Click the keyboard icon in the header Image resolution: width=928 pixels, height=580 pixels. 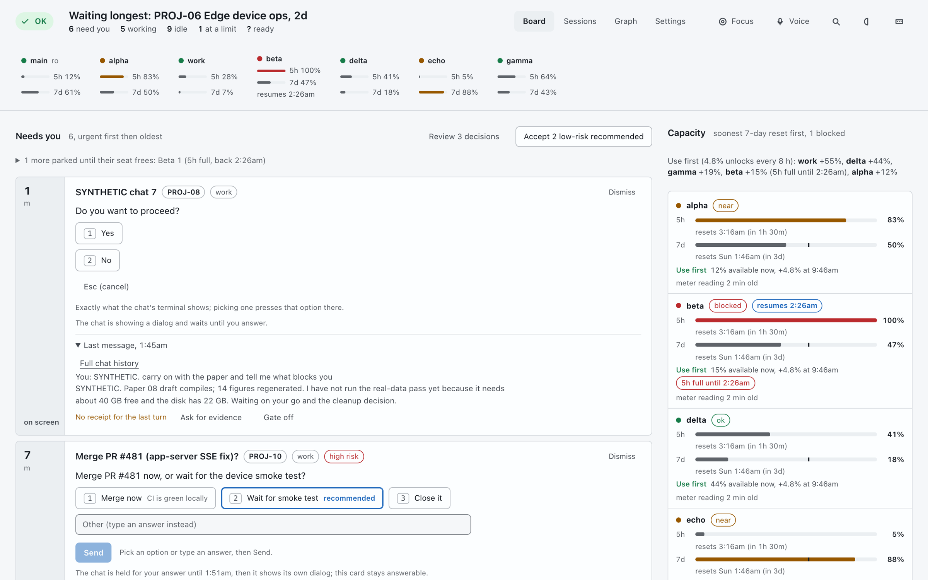click(899, 22)
